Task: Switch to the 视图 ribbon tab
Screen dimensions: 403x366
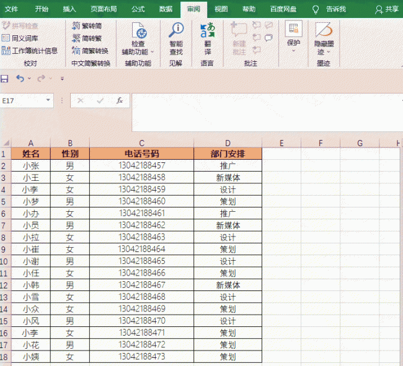Action: click(x=221, y=9)
